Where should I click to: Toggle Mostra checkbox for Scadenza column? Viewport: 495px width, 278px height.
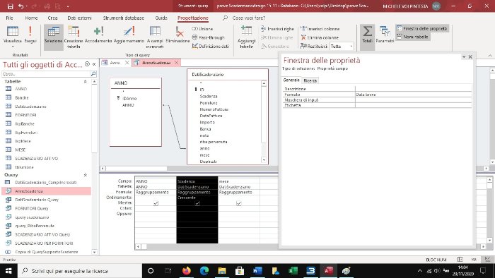[x=197, y=203]
